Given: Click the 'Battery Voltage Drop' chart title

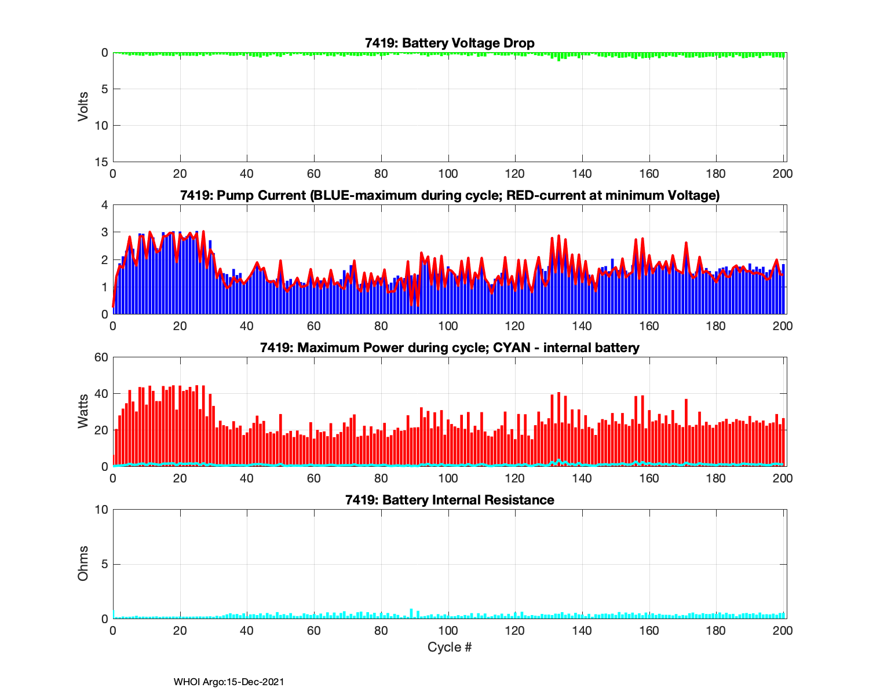Looking at the screenshot, I should 450,43.
